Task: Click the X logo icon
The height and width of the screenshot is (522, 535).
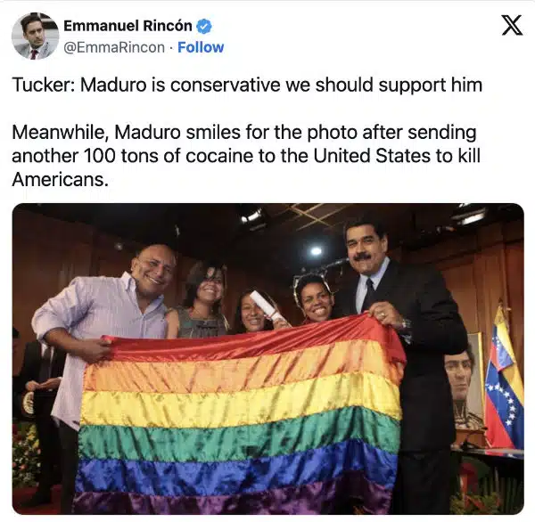Action: (x=512, y=25)
